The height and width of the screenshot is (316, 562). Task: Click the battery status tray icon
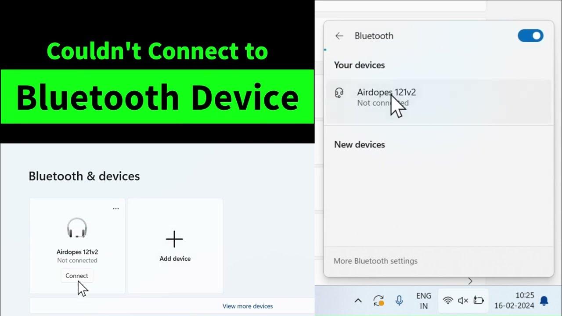point(479,301)
